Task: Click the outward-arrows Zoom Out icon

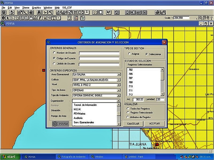Action: click(81, 13)
